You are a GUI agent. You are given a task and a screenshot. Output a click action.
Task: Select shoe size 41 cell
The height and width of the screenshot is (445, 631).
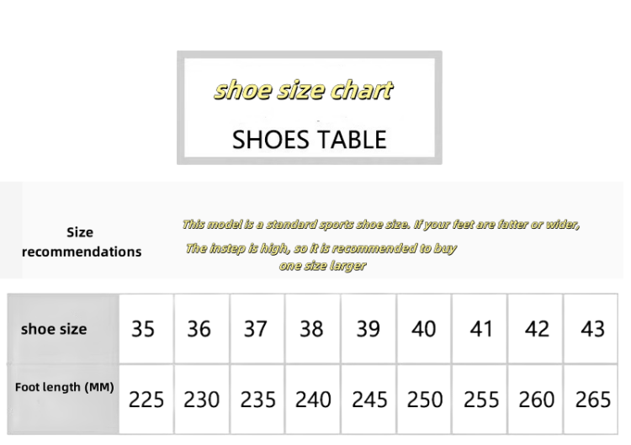(x=480, y=329)
